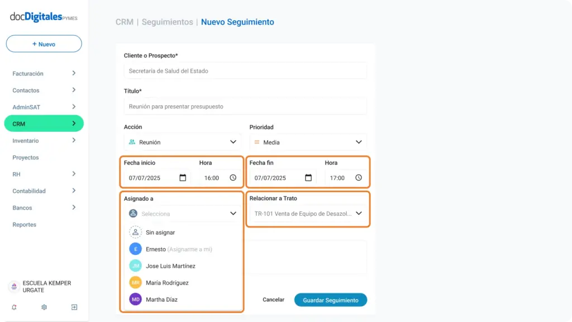Open the Relacionar a Trato dropdown
Viewport: 572px width, 322px height.
tap(308, 214)
